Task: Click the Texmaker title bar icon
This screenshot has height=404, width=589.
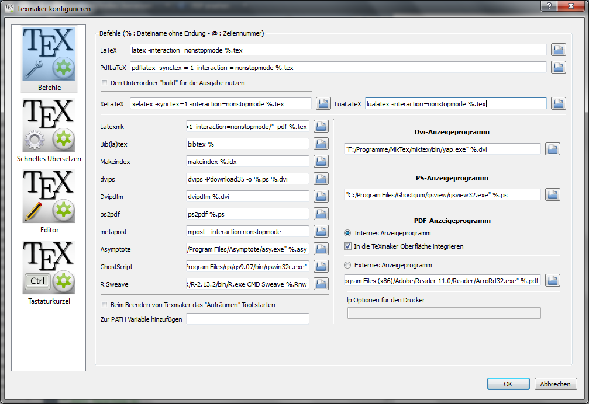Action: (9, 8)
